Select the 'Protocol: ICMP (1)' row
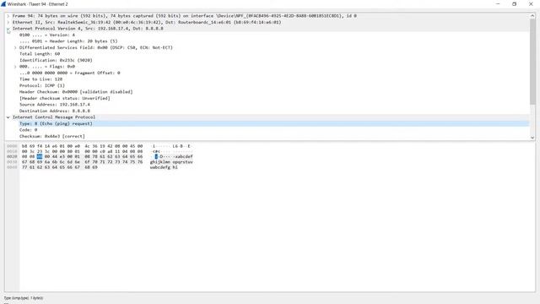This screenshot has height=304, width=540. point(42,85)
